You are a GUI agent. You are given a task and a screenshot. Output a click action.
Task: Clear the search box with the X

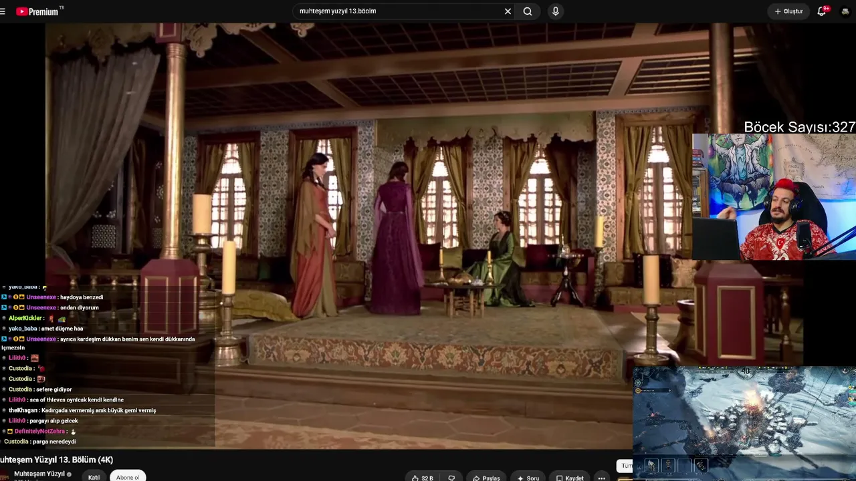click(x=508, y=11)
